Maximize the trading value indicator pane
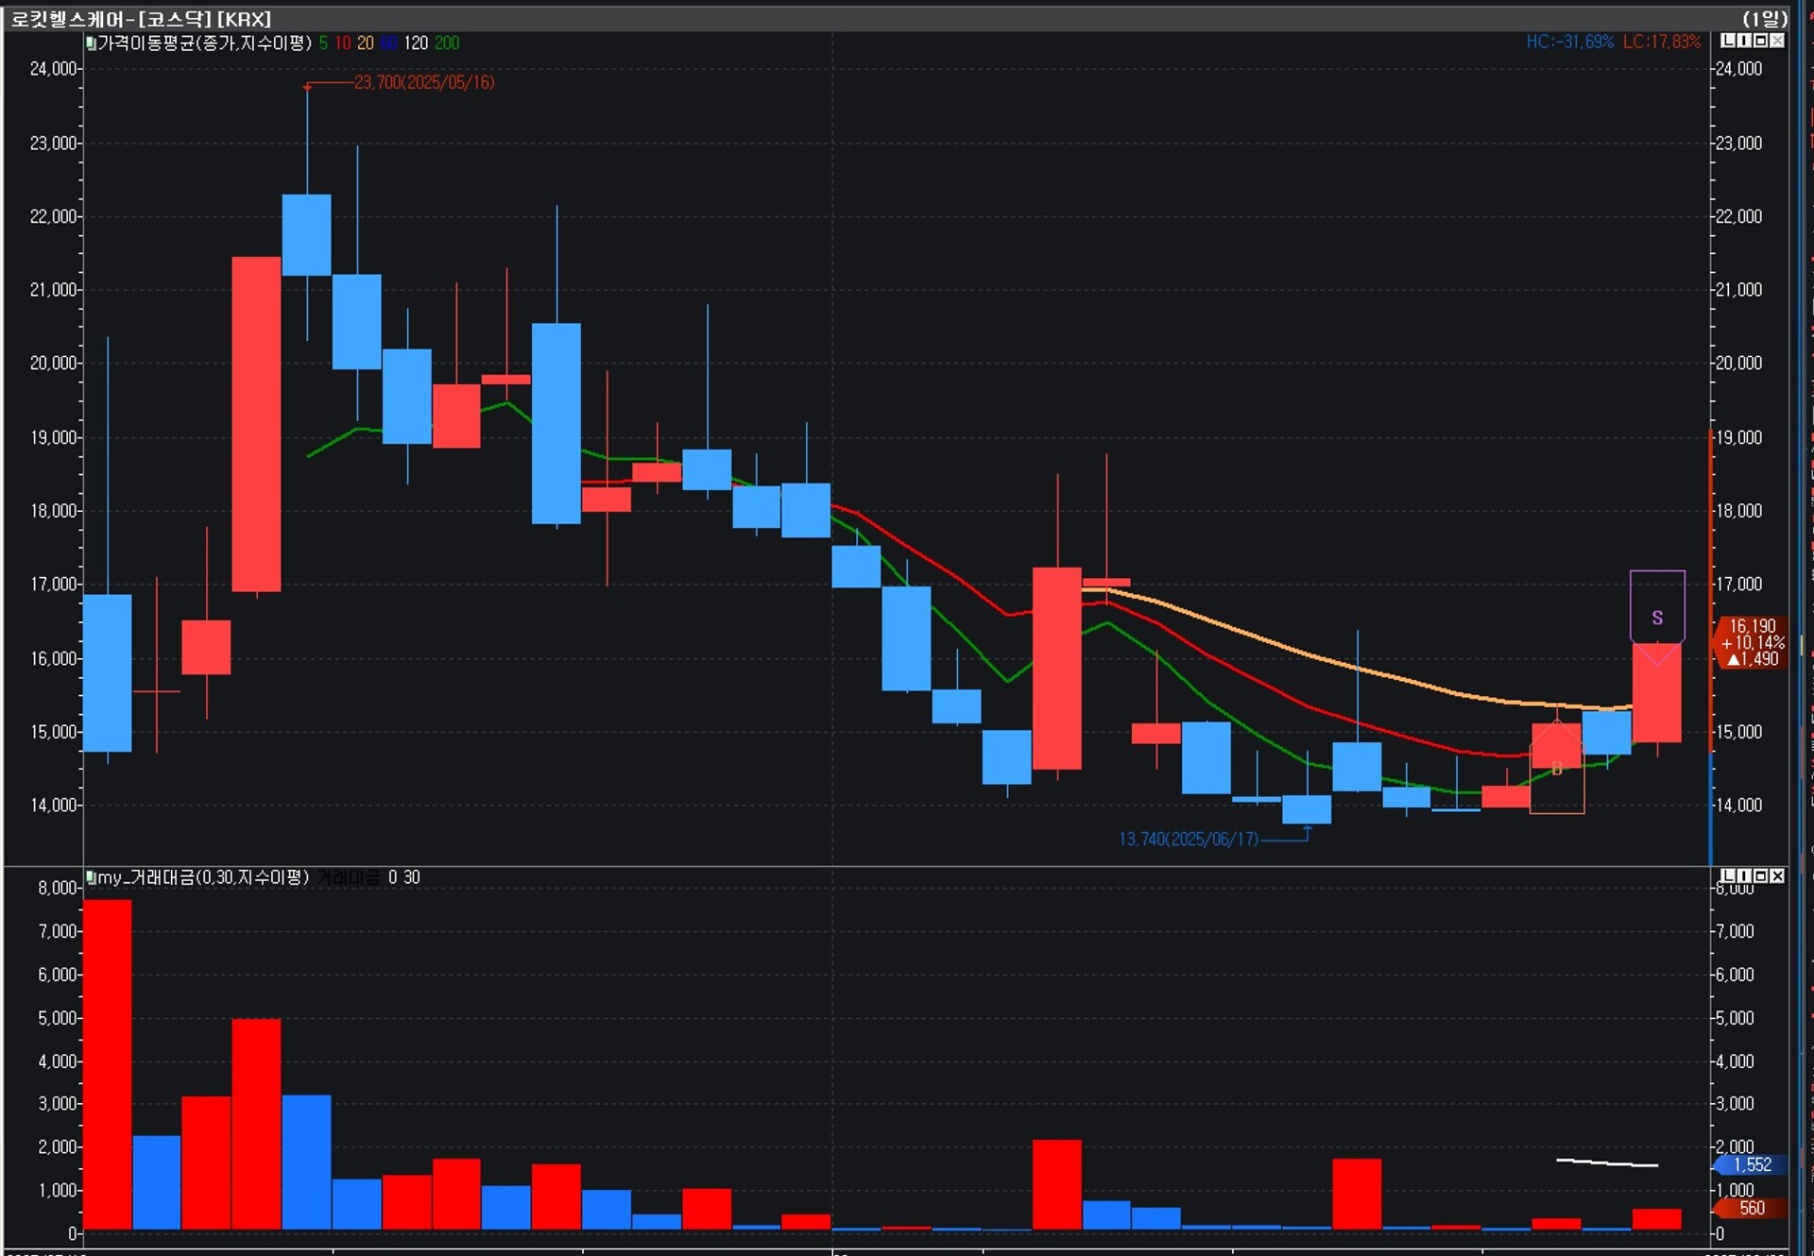This screenshot has width=1814, height=1256. click(1760, 876)
